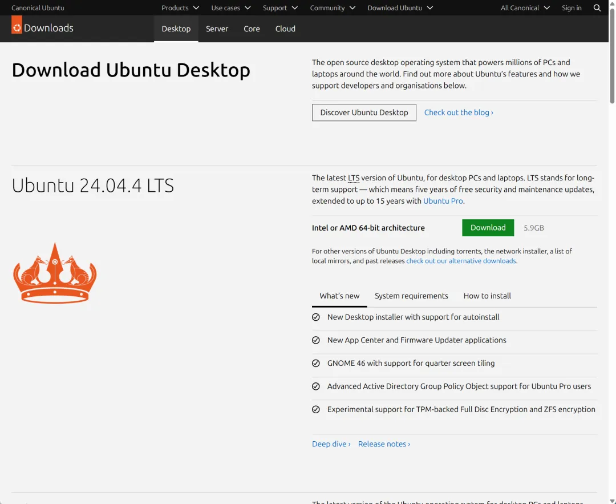Click the Intel or AMD 64-bit architecture label
616x504 pixels.
[x=368, y=228]
